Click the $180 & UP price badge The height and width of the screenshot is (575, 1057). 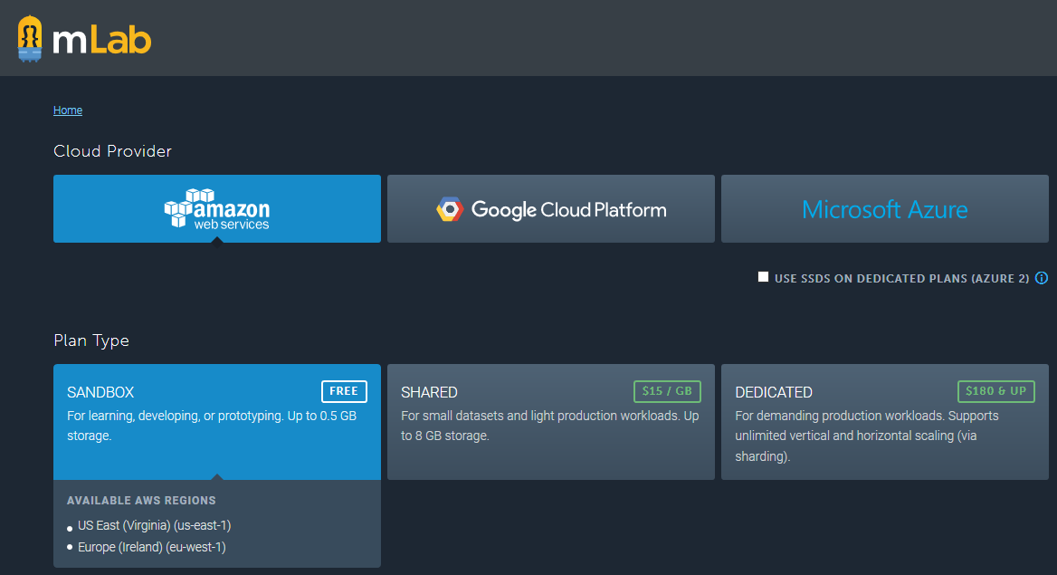click(x=995, y=391)
